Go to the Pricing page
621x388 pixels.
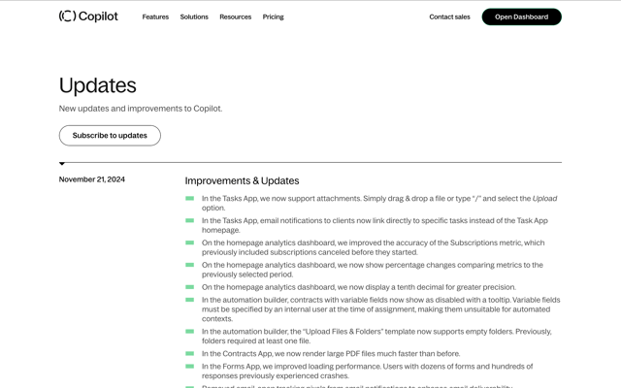[x=273, y=17]
